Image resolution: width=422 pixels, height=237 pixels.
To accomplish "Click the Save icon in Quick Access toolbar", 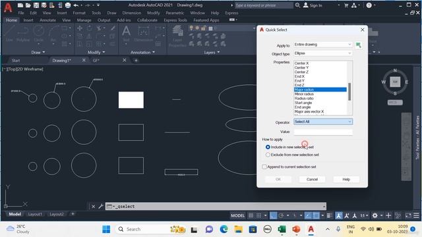I will point(36,5).
